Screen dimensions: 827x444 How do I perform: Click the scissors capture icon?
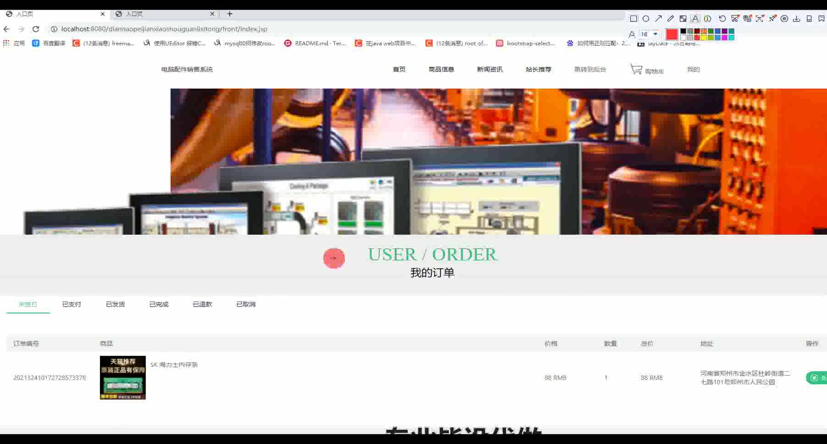pyautogui.click(x=735, y=19)
